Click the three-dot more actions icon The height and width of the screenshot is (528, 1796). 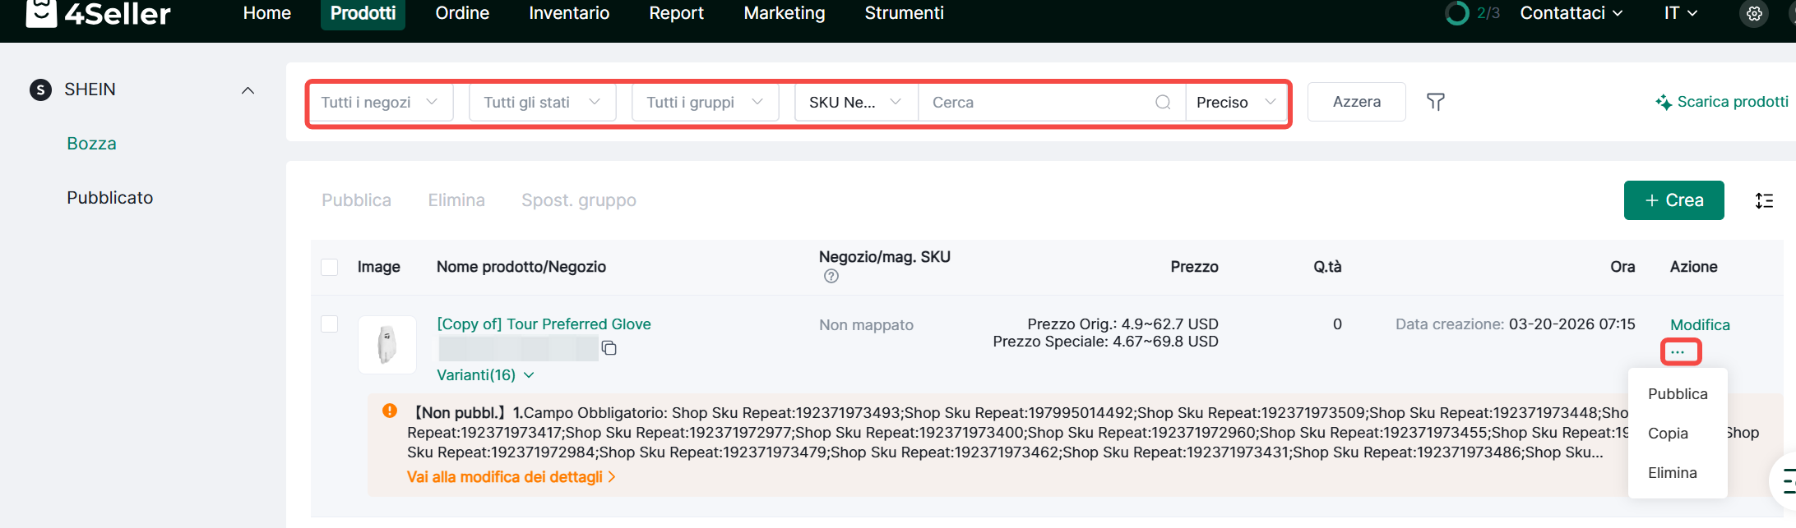[x=1678, y=352]
